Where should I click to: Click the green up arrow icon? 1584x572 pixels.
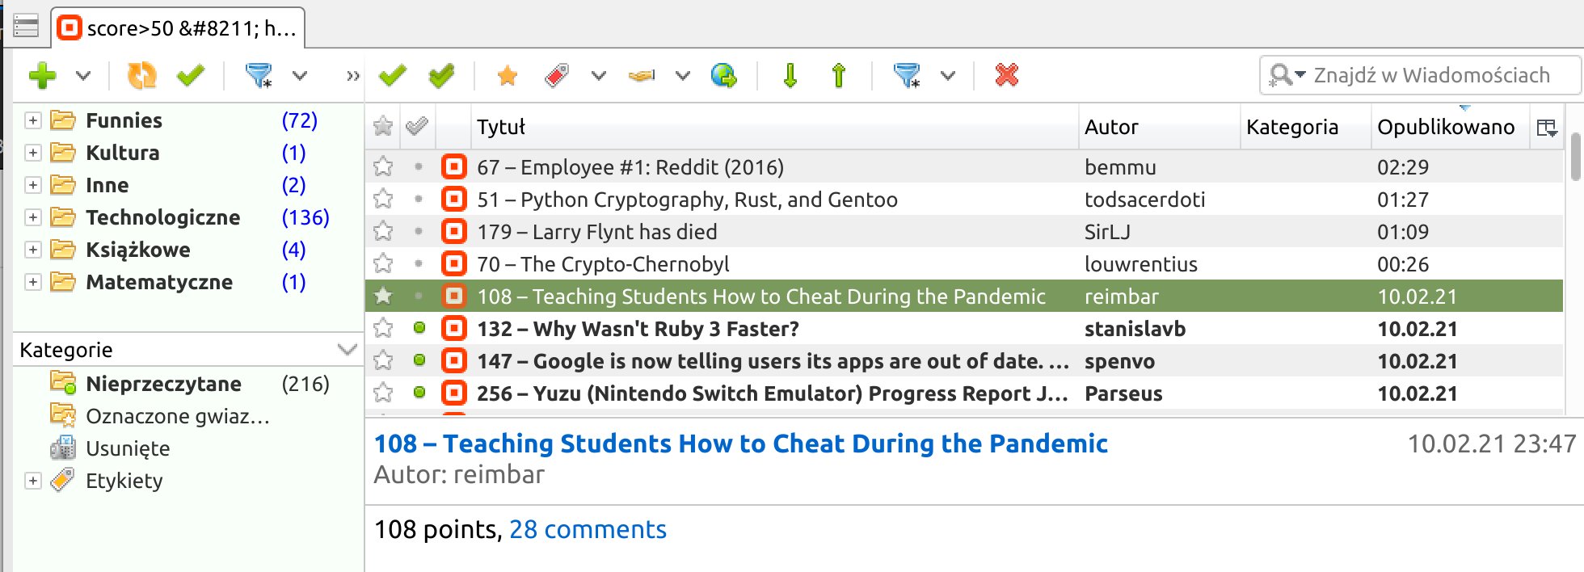point(838,75)
